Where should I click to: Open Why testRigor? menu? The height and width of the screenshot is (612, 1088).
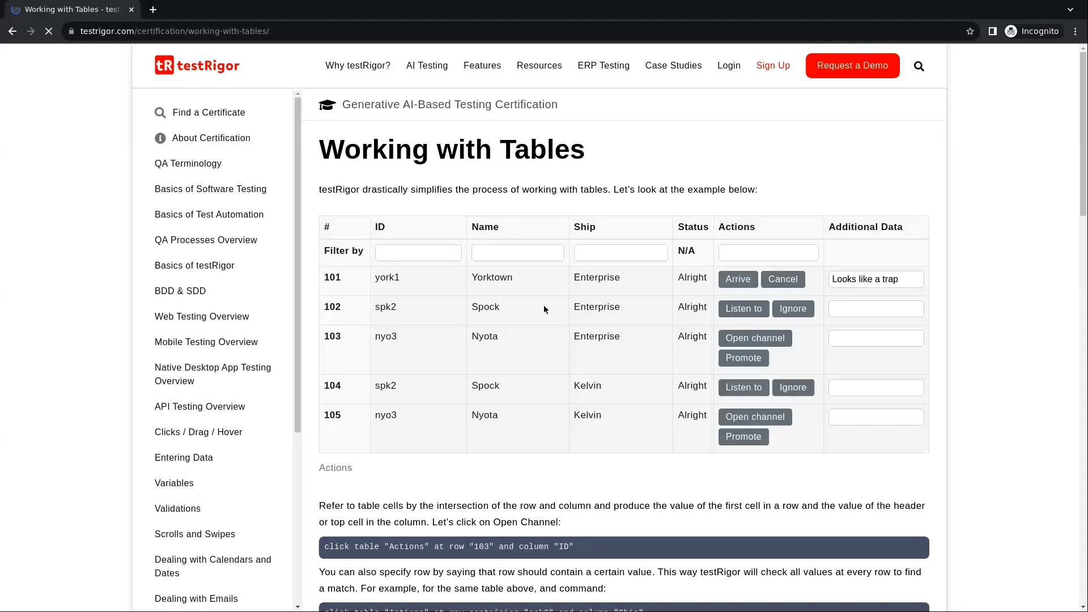click(x=358, y=66)
